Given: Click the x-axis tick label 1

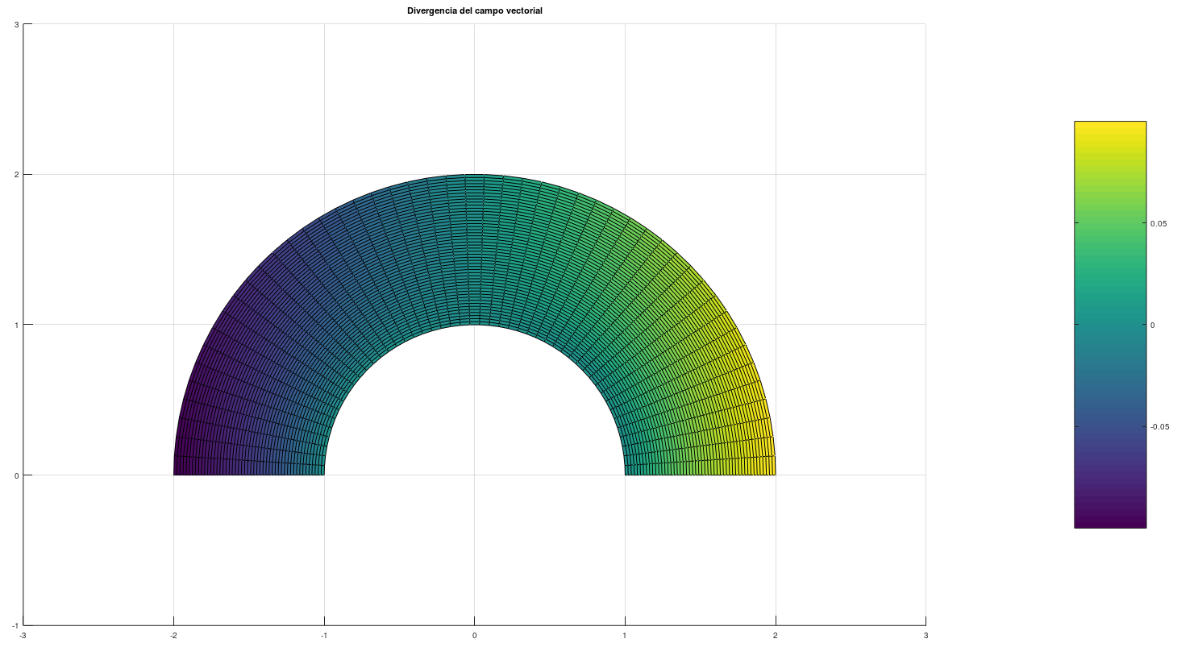Looking at the screenshot, I should pos(625,636).
